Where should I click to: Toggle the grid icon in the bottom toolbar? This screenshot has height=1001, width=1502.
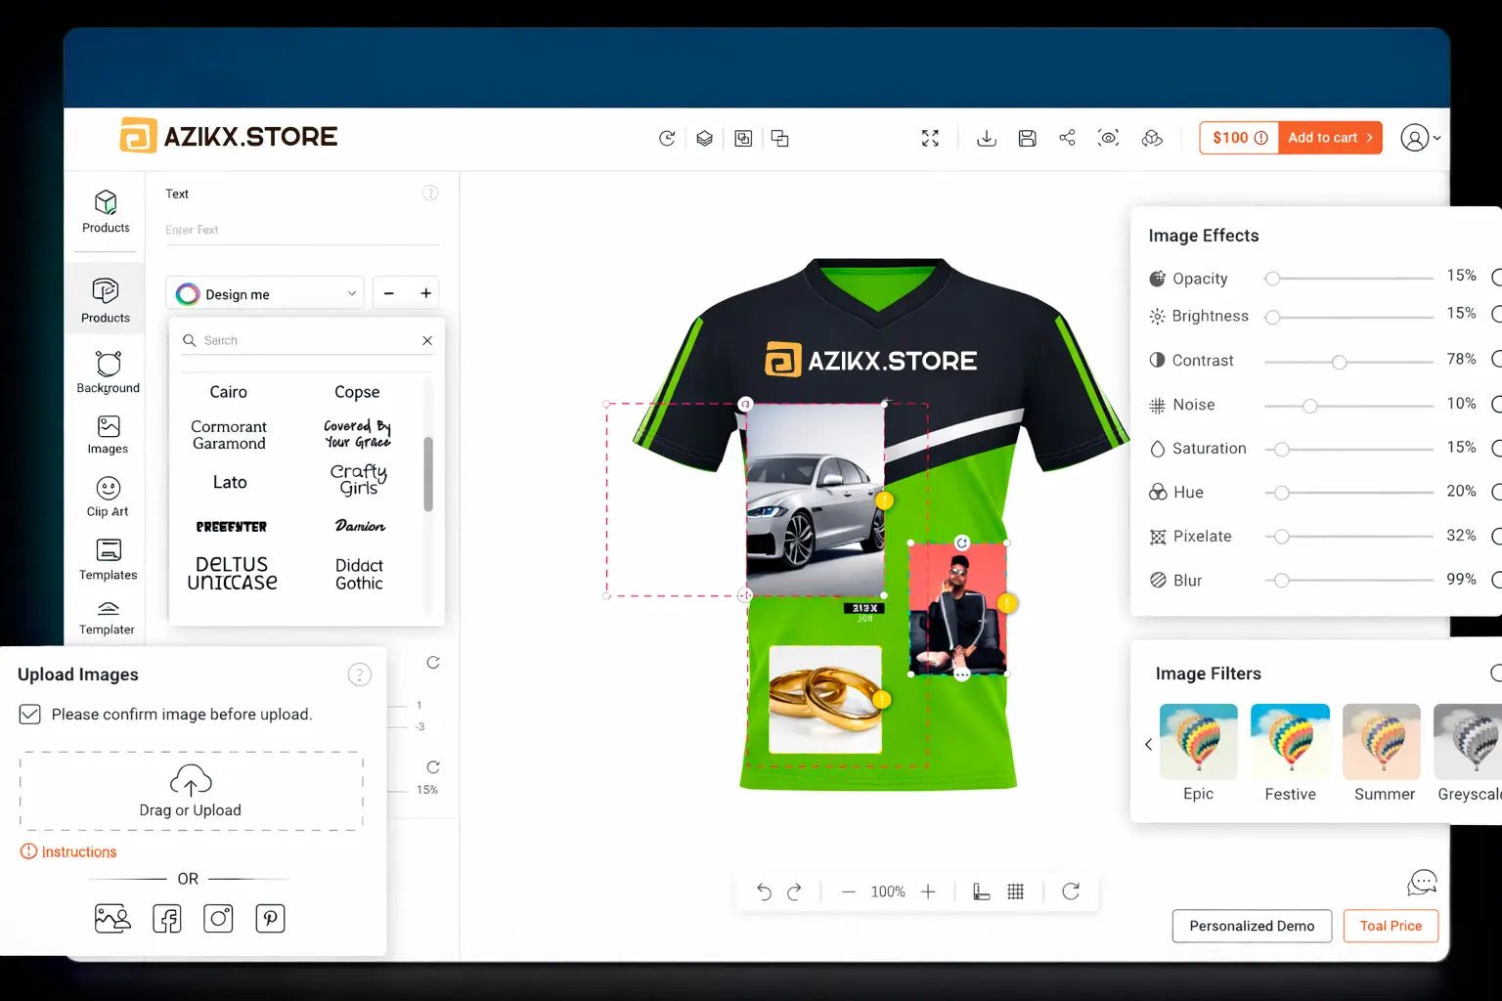coord(1015,891)
